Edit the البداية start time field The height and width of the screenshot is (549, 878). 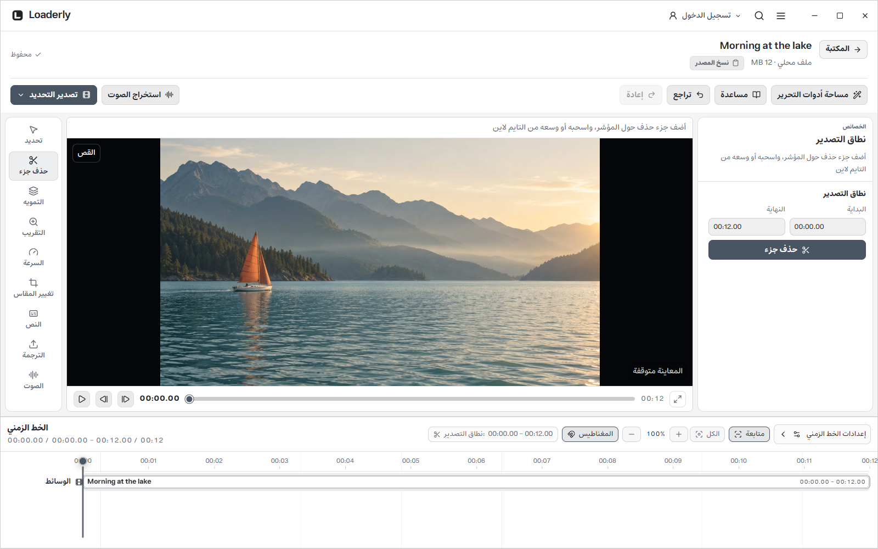[828, 227]
